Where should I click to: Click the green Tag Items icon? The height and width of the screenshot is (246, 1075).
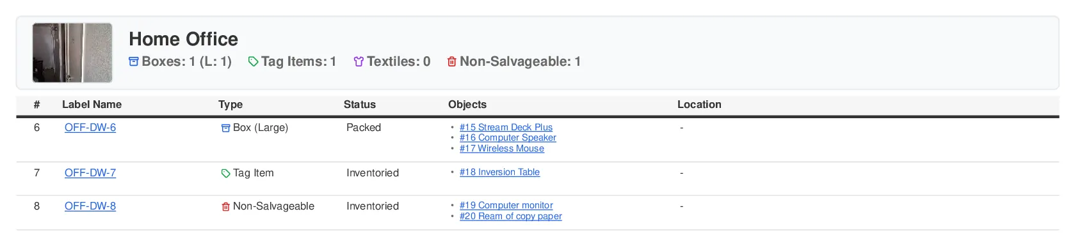click(253, 62)
